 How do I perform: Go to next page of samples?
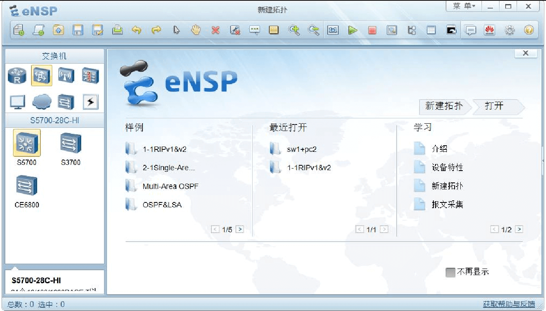[240, 229]
